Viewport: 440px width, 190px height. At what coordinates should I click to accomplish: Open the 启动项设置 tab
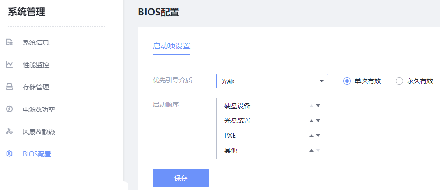point(171,46)
